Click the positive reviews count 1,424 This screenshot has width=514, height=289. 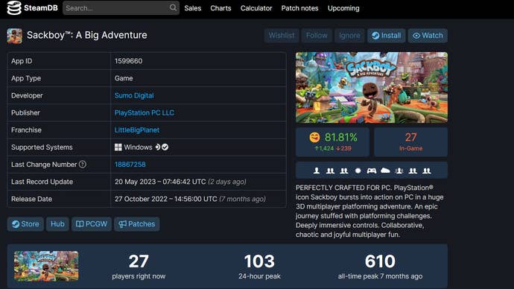(x=324, y=148)
